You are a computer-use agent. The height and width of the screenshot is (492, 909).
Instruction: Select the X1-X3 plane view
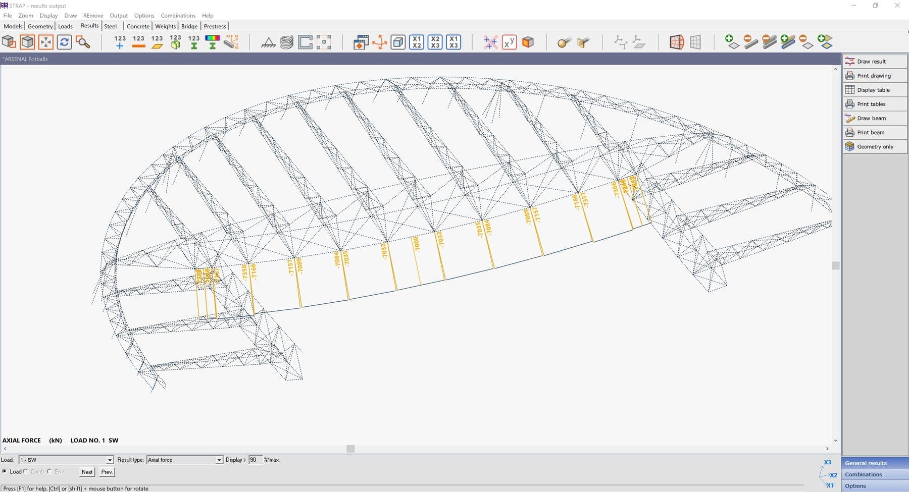pos(453,42)
